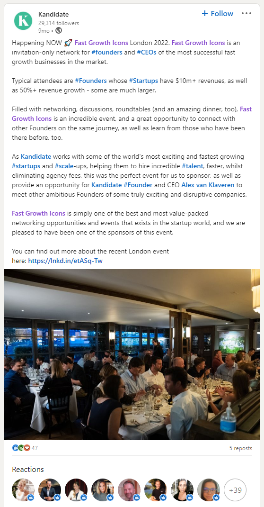
Task: Open first reactor's profile avatar
Action: tap(23, 490)
